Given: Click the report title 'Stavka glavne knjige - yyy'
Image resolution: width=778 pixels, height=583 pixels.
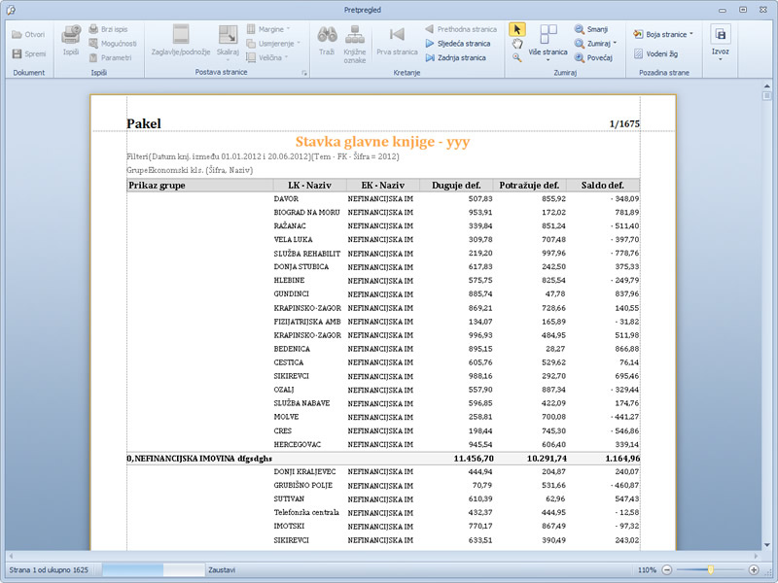Looking at the screenshot, I should 382,142.
